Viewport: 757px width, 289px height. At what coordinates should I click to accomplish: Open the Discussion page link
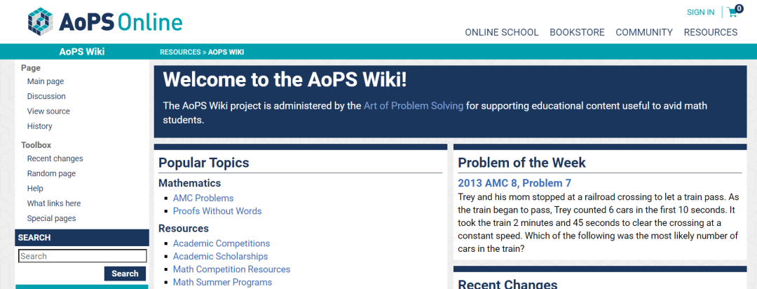tap(46, 96)
